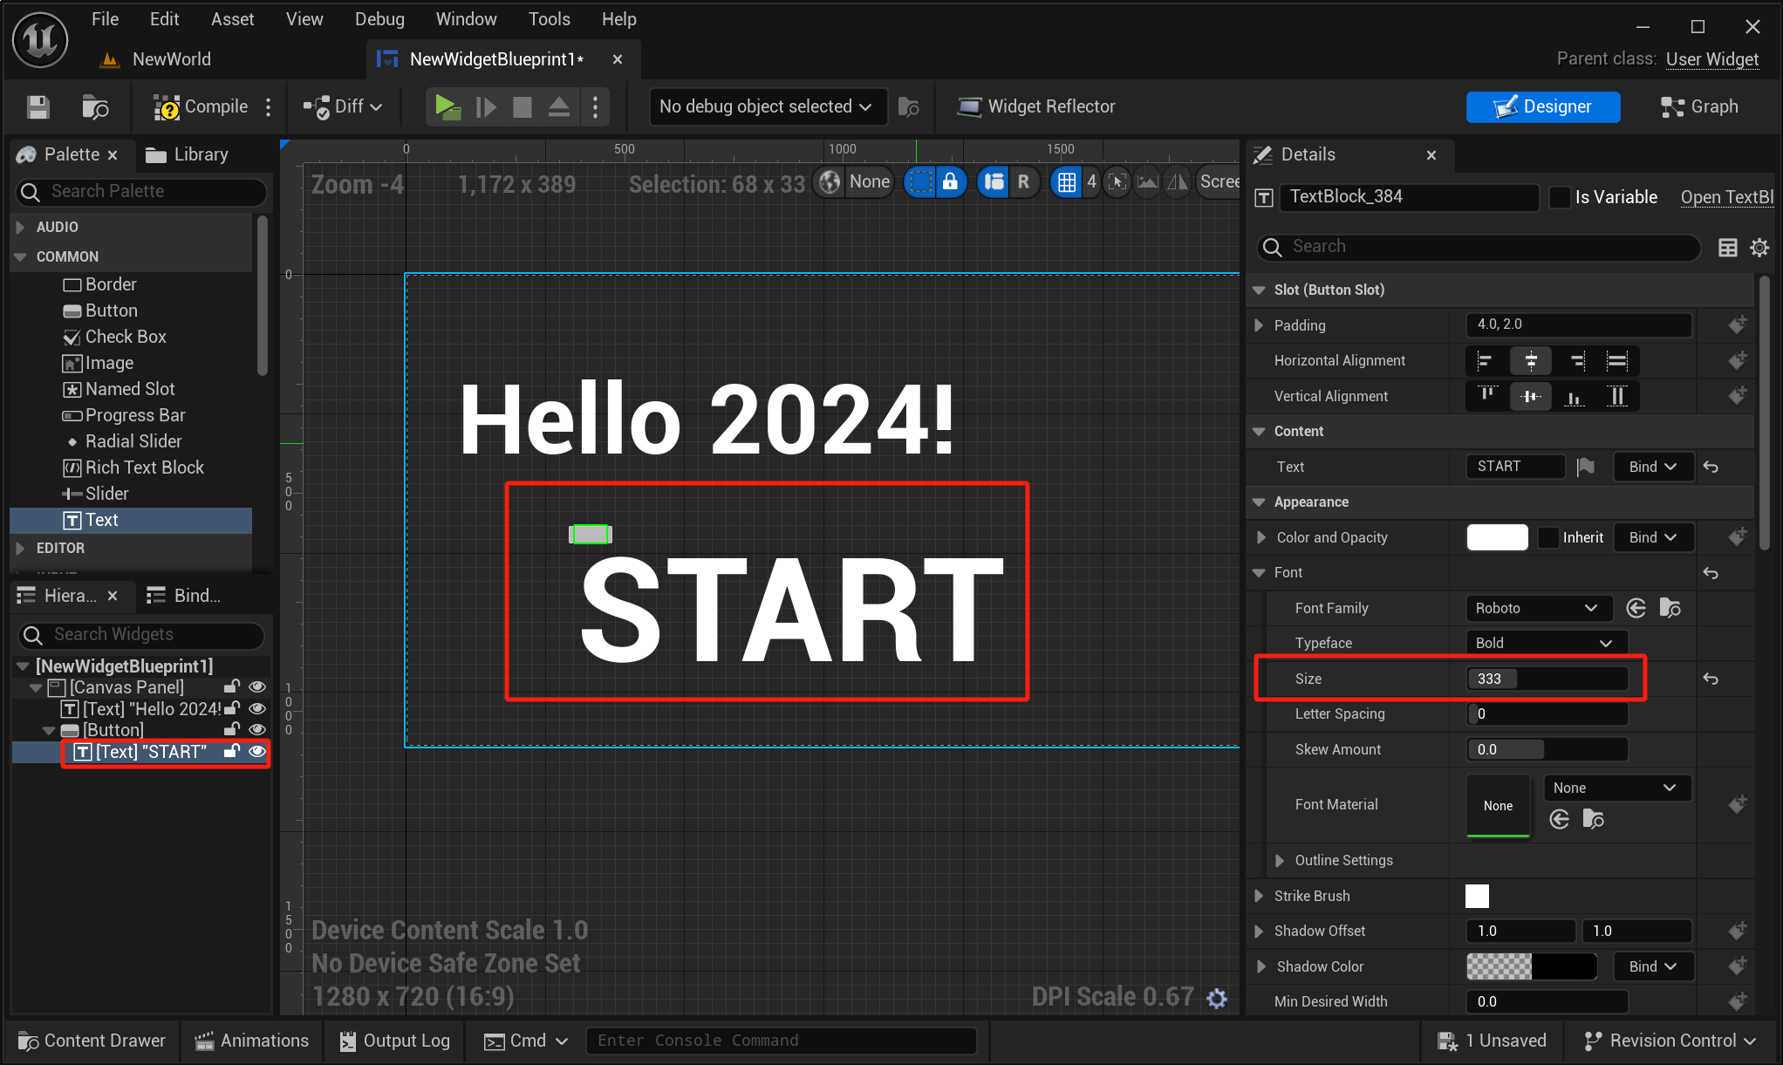Start Play simulation with green arrow
The image size is (1783, 1065).
point(448,107)
